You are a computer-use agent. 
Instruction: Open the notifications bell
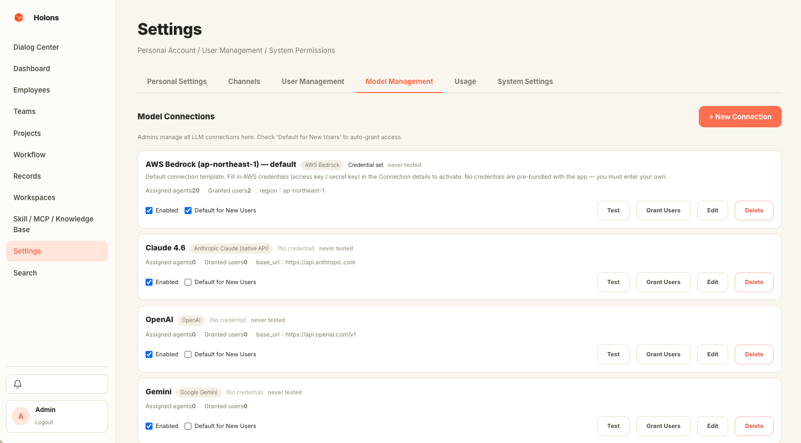click(x=18, y=384)
